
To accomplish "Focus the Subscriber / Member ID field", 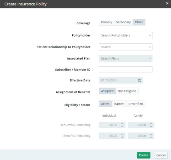I will coord(126,70).
